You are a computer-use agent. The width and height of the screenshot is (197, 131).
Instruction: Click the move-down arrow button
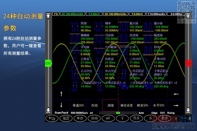[61, 105]
